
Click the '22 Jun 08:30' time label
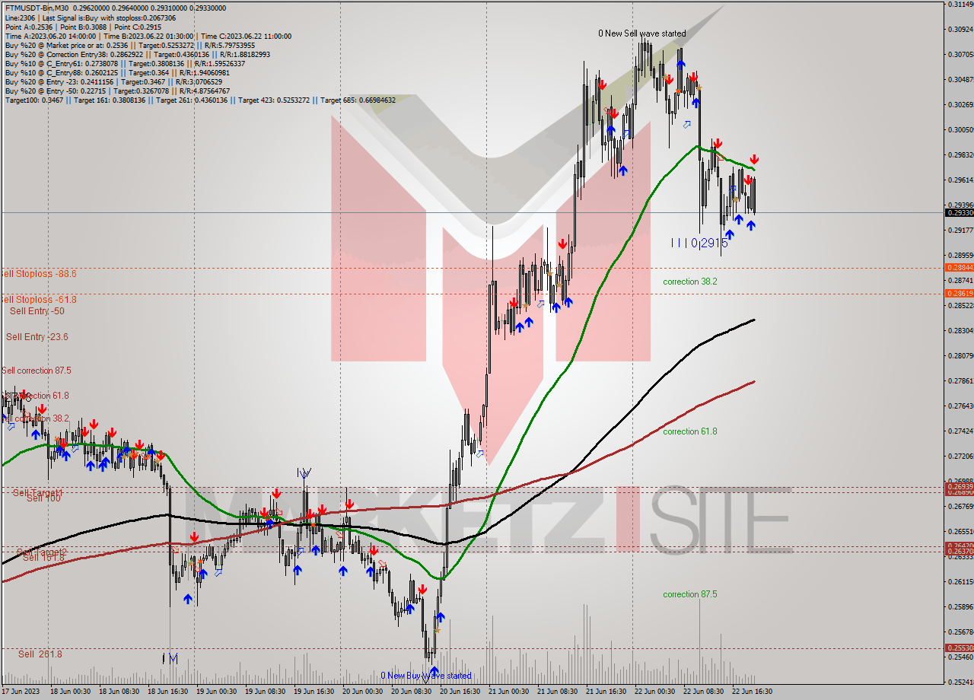pos(705,692)
